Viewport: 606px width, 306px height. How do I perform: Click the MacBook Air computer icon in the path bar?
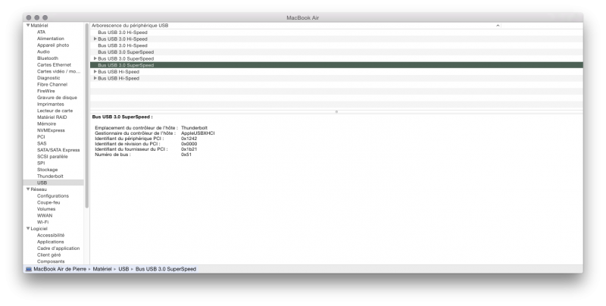[29, 270]
